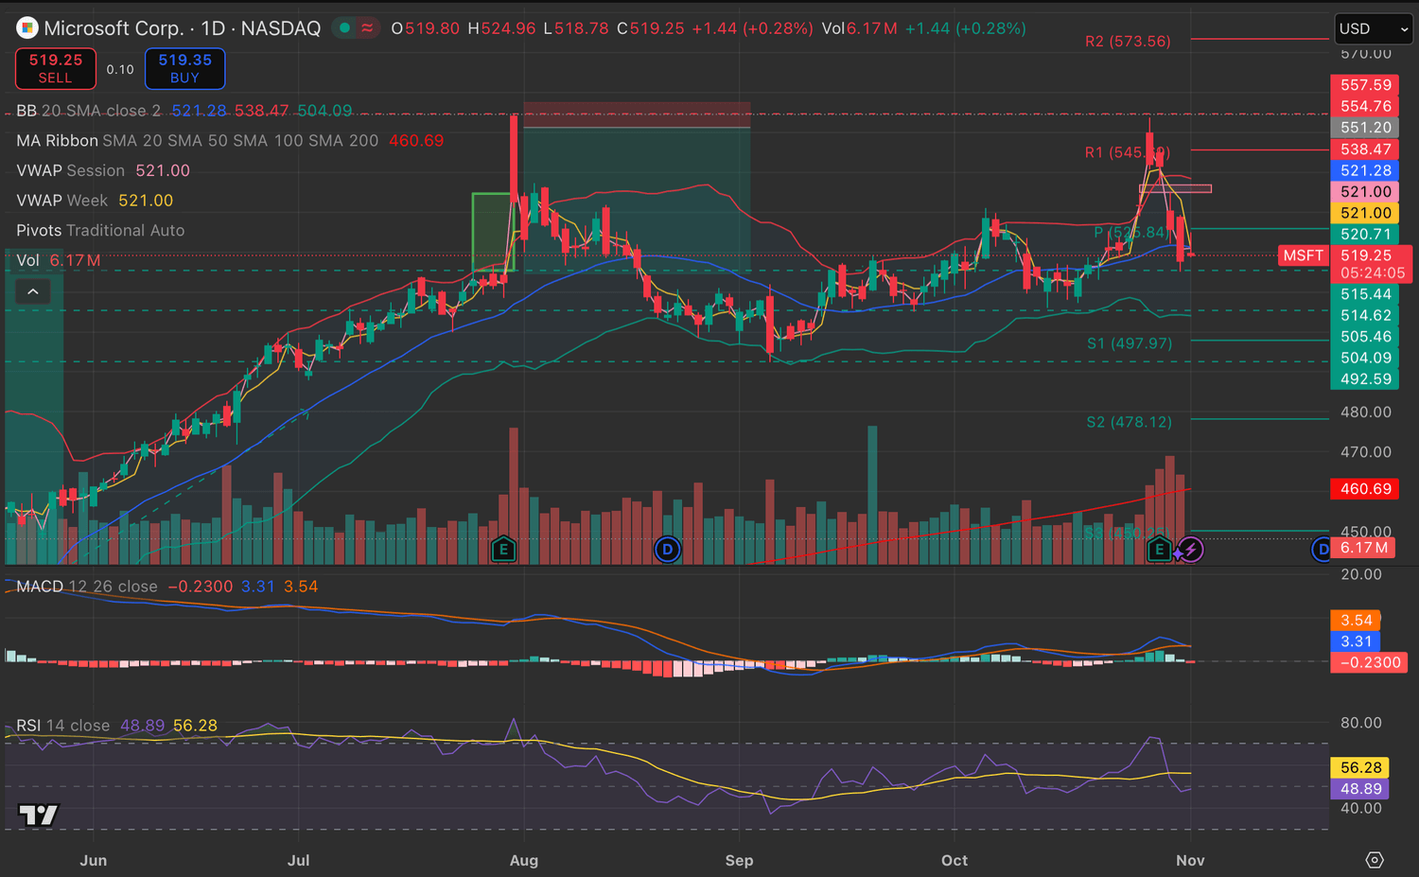The image size is (1419, 877).
Task: Click the yellow 521.00 VWAP Week price label
Action: click(1365, 213)
